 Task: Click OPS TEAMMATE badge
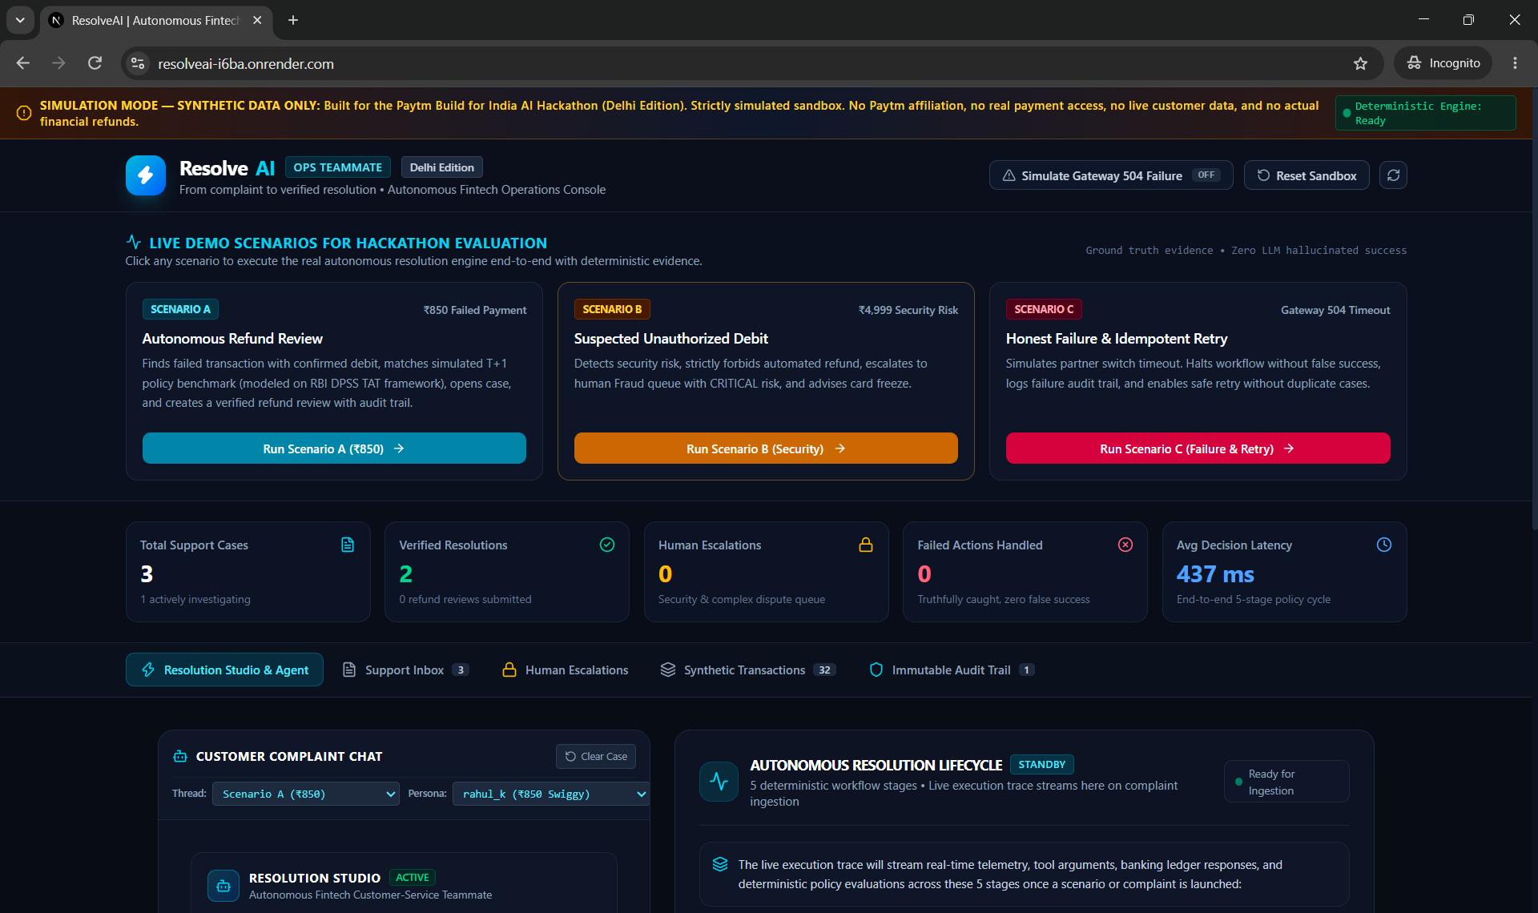[338, 167]
